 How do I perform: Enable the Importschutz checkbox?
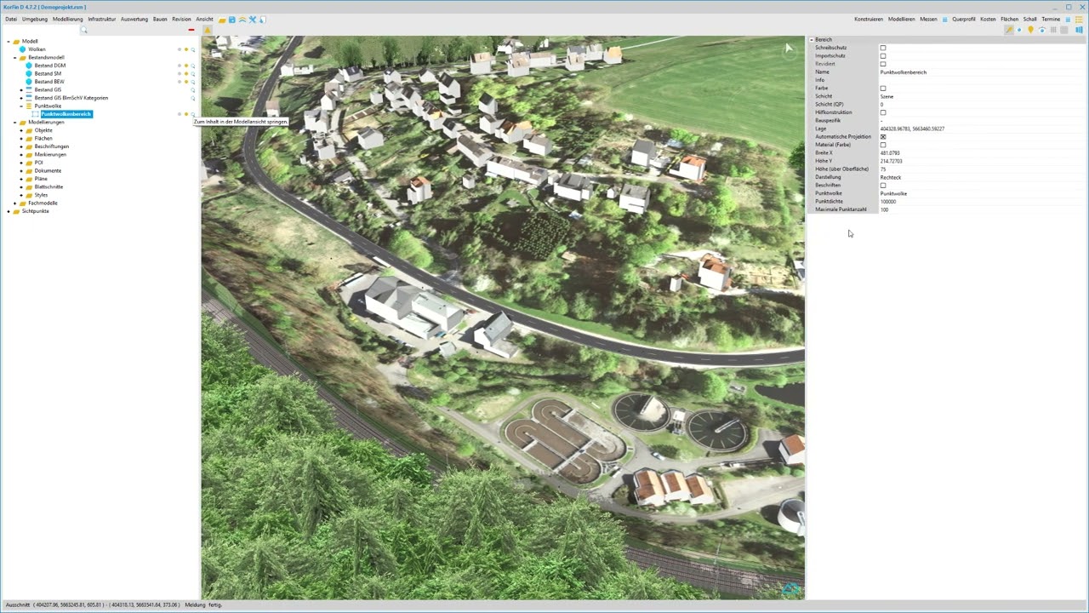pyautogui.click(x=883, y=56)
